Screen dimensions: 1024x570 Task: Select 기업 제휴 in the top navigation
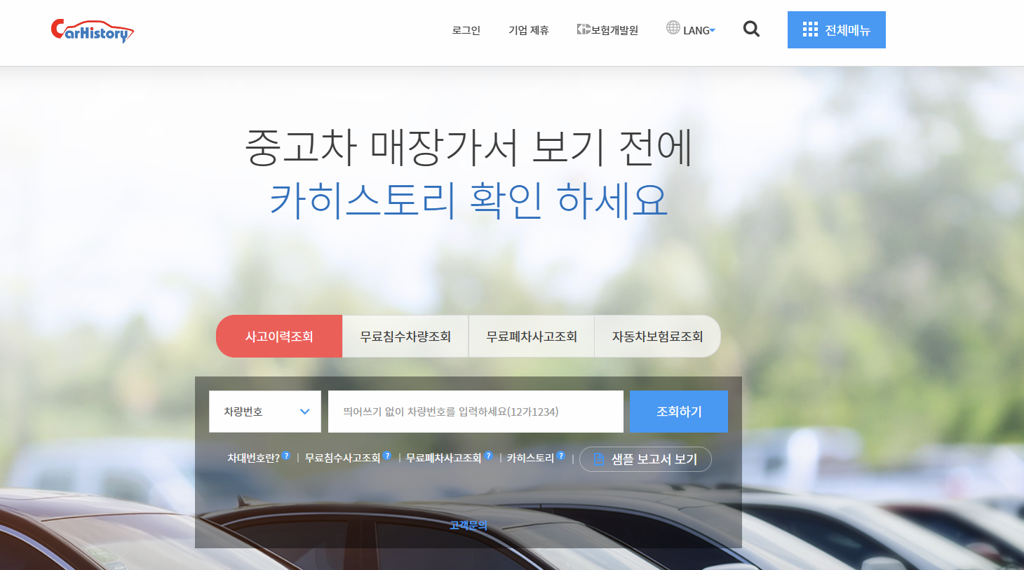tap(528, 29)
